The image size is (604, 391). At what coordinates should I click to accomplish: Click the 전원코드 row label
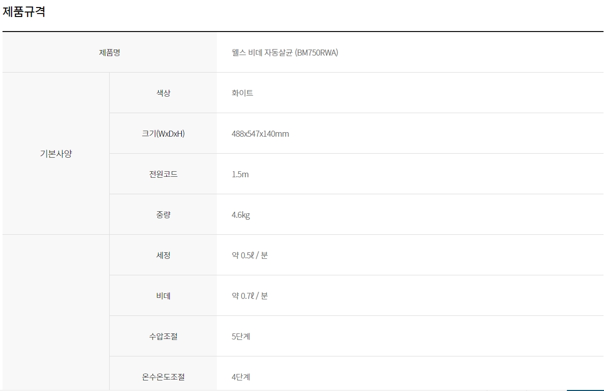[x=163, y=174]
